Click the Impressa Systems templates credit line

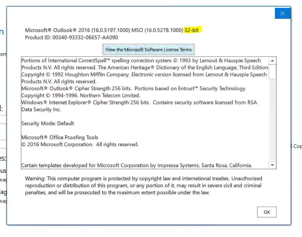137,165
